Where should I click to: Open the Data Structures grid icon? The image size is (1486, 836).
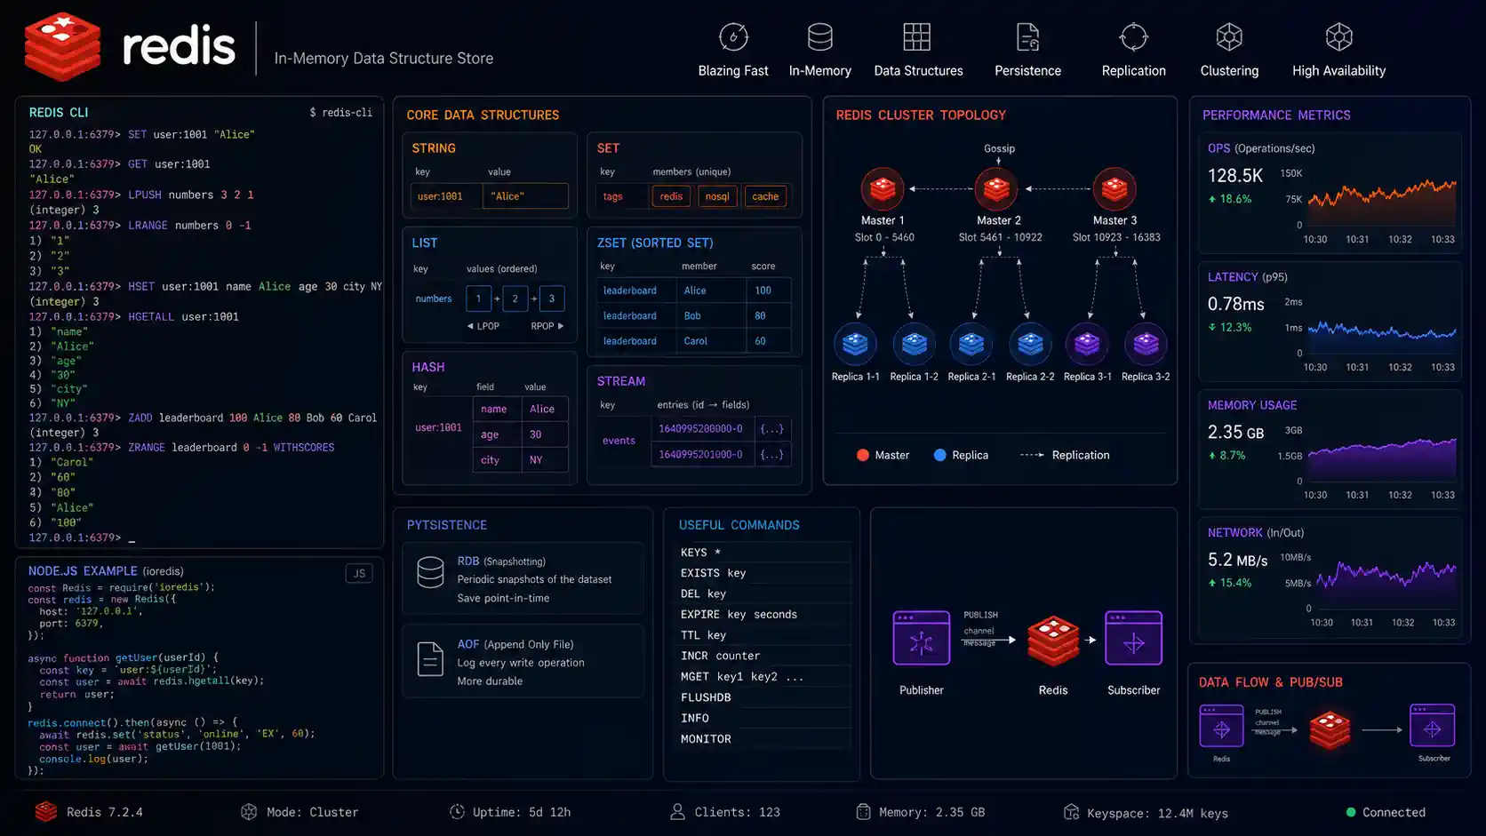916,37
